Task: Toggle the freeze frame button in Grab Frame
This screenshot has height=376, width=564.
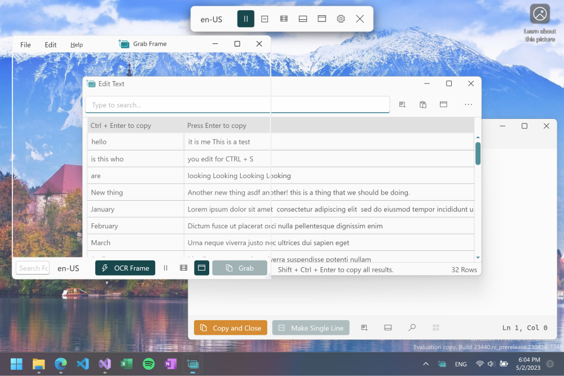Action: coord(201,268)
